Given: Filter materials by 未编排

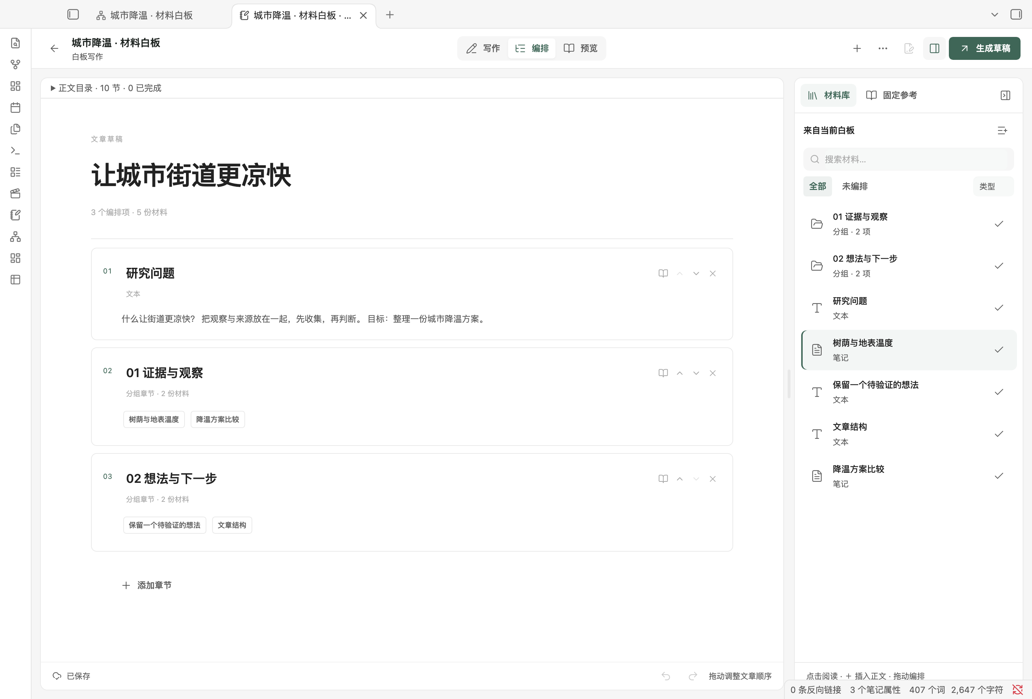Looking at the screenshot, I should pos(854,186).
